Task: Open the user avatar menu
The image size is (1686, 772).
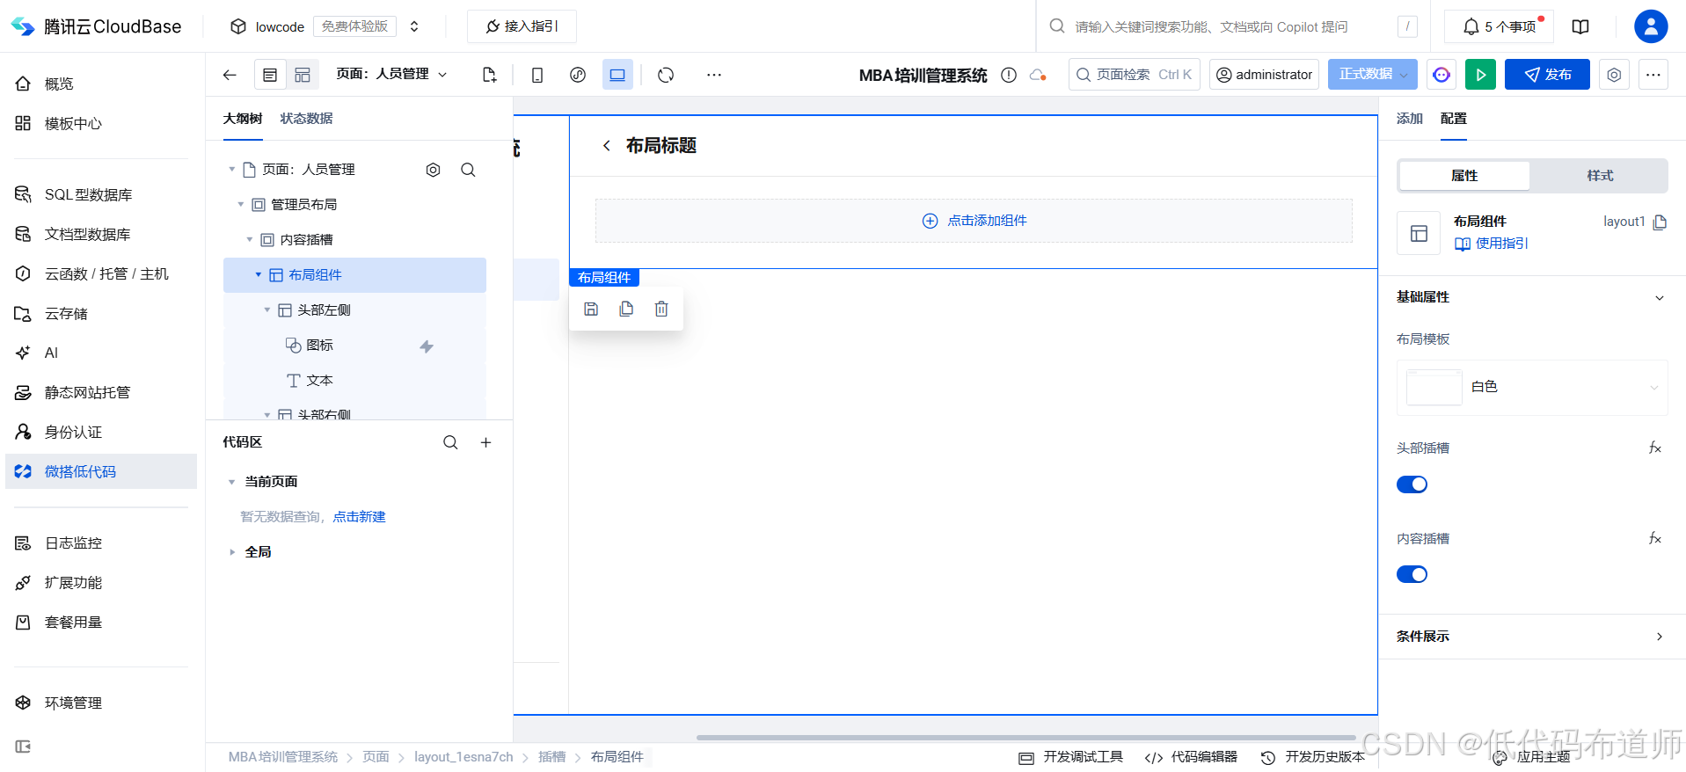Action: [1651, 26]
